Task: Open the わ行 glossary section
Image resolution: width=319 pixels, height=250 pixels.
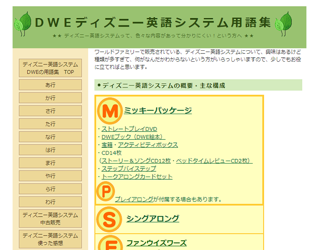Action: coord(50,202)
